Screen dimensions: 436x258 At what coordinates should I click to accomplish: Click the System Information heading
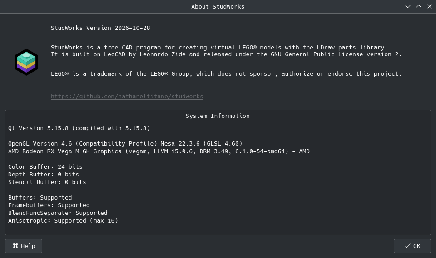click(218, 116)
